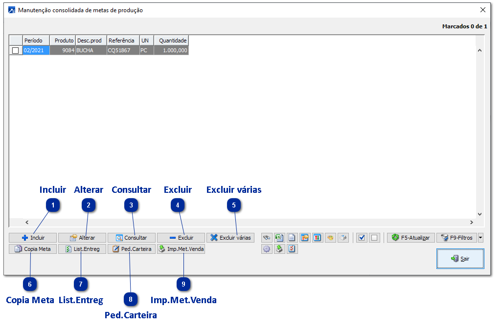Open the color palette icon
This screenshot has width=502, height=329.
330,238
